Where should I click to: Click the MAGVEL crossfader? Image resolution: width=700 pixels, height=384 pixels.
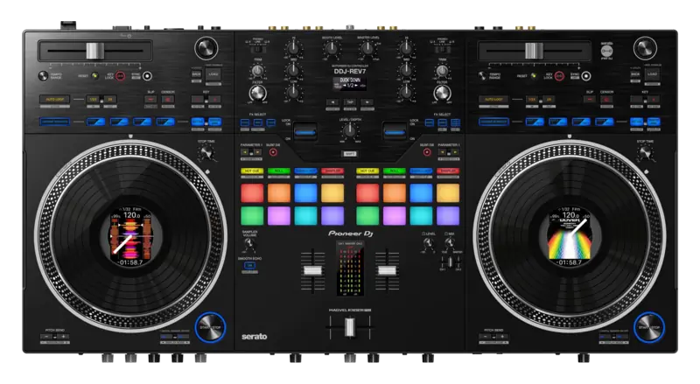coord(349,327)
